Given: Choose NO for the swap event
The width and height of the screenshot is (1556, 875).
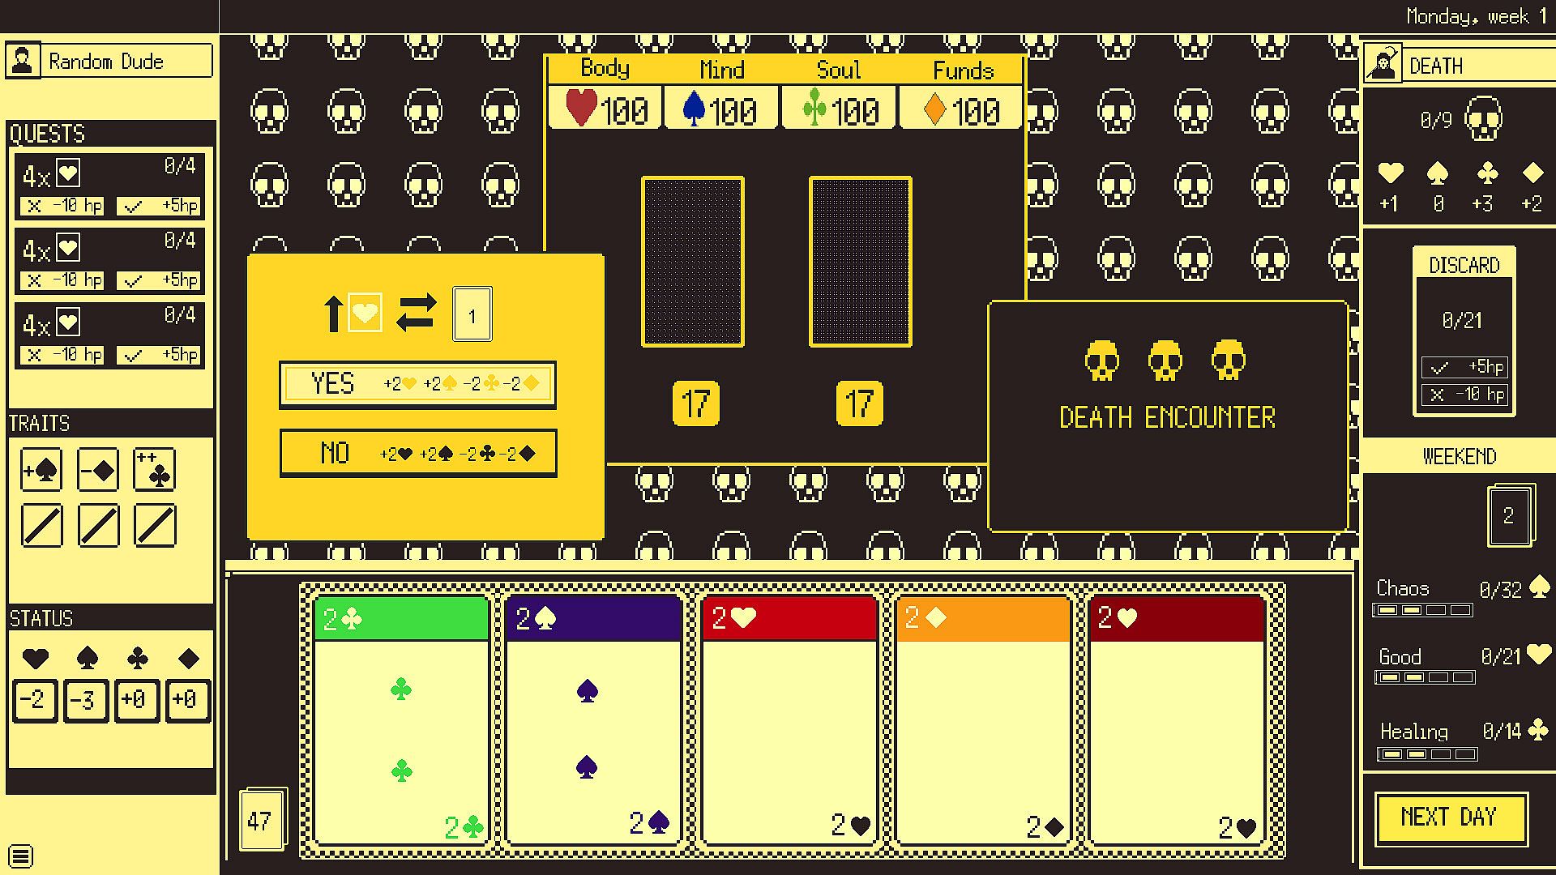Looking at the screenshot, I should [417, 453].
